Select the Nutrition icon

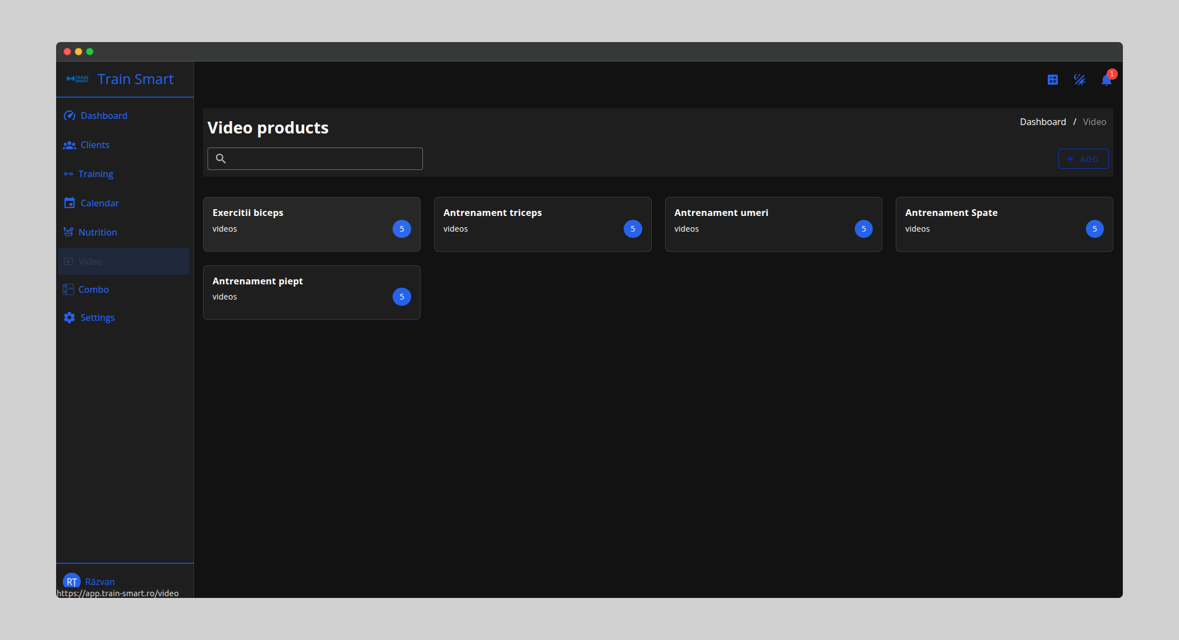(68, 232)
